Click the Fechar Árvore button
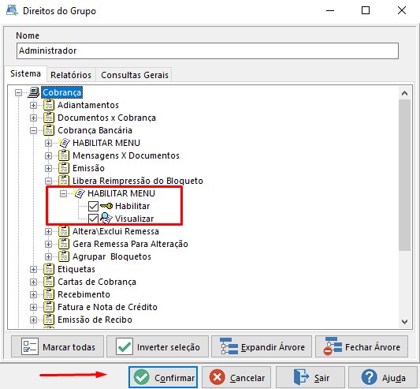The image size is (420, 389). [x=362, y=346]
